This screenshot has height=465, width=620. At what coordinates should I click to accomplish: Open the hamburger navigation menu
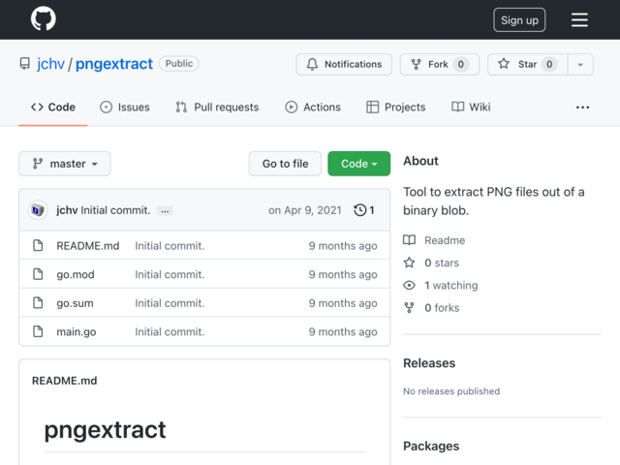[x=579, y=19]
